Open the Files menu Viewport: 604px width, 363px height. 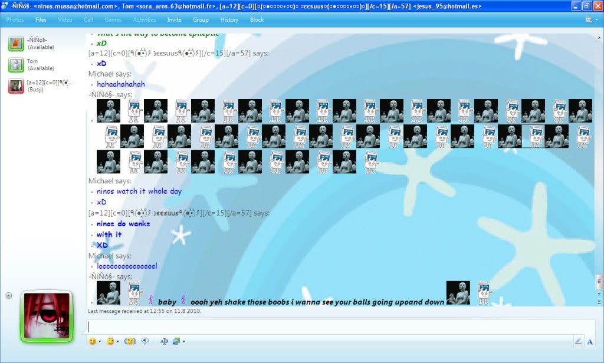click(41, 19)
